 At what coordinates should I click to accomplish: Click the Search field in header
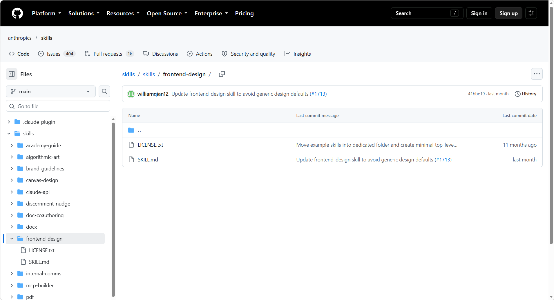[x=427, y=13]
